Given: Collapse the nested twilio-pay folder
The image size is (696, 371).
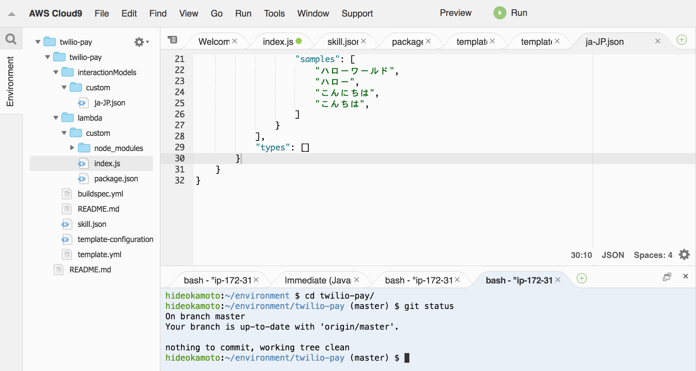Looking at the screenshot, I should coord(48,57).
